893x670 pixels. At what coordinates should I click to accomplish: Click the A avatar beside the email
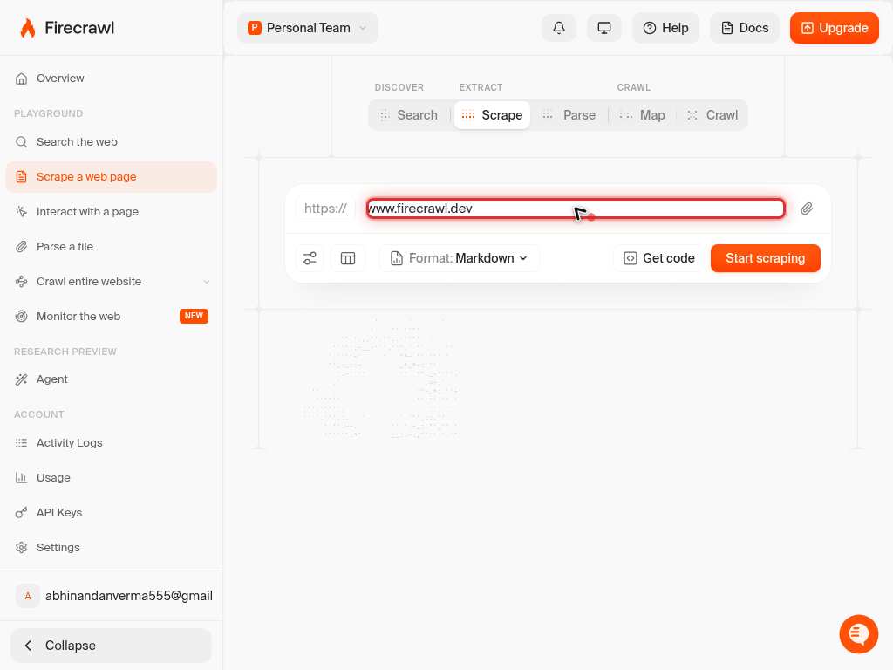pyautogui.click(x=27, y=596)
